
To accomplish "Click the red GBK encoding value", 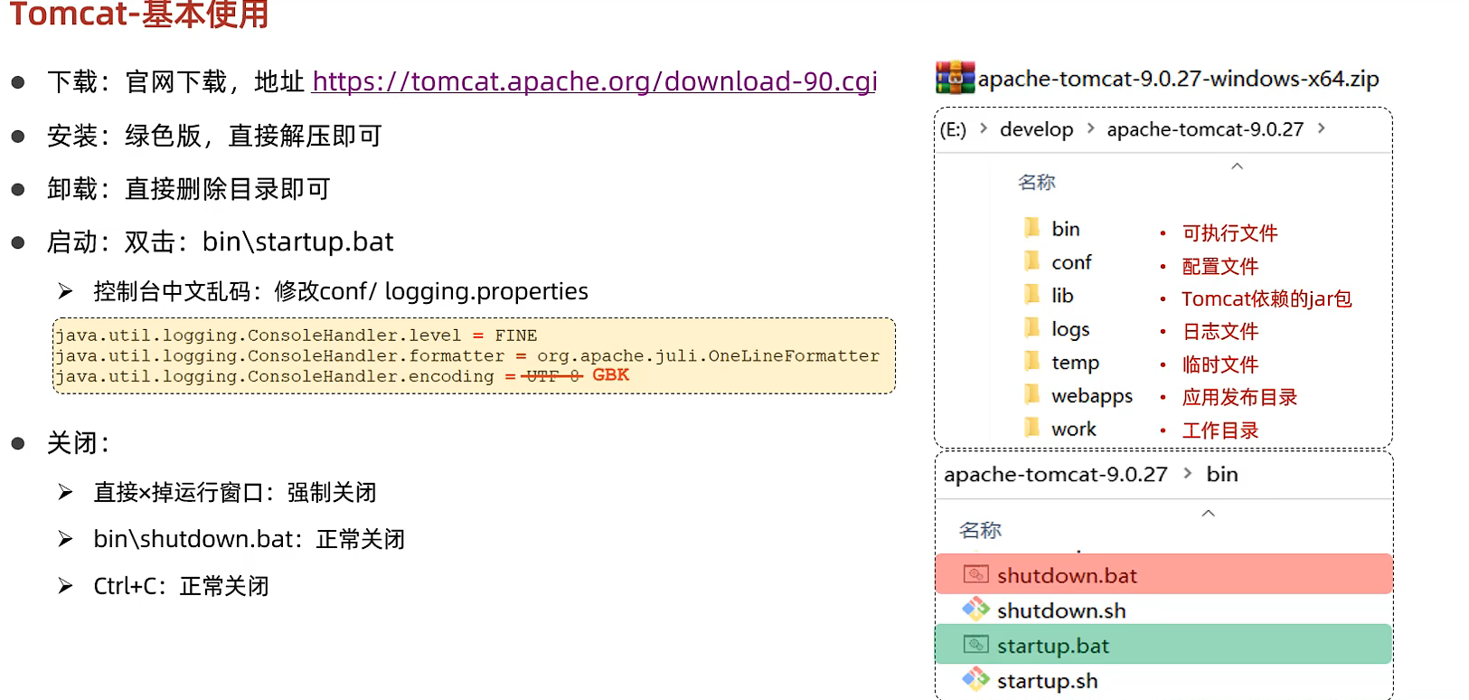I will [610, 375].
